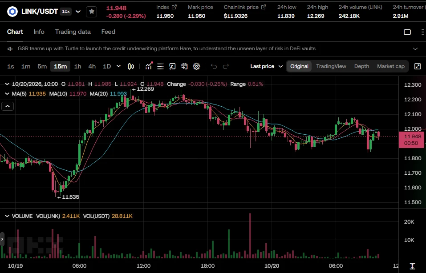
Task: Click the list lines toolbar icon
Action: pos(160,66)
